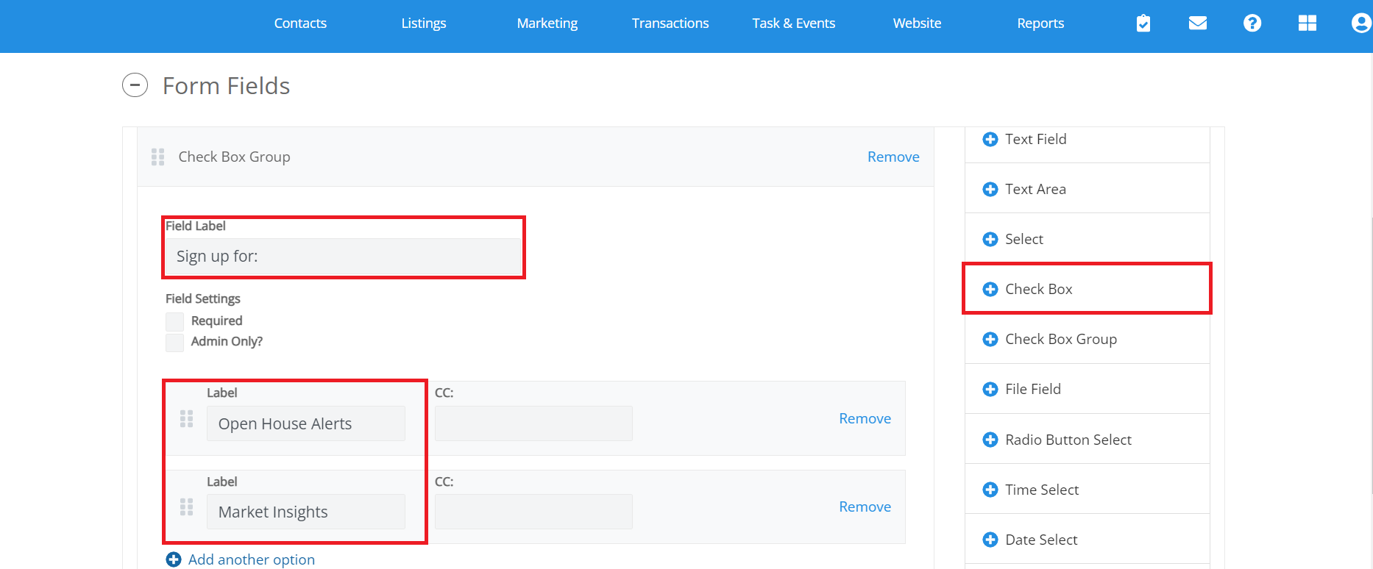Viewport: 1373px width, 569px height.
Task: Grab the Check Box Group drag handle
Action: [157, 157]
